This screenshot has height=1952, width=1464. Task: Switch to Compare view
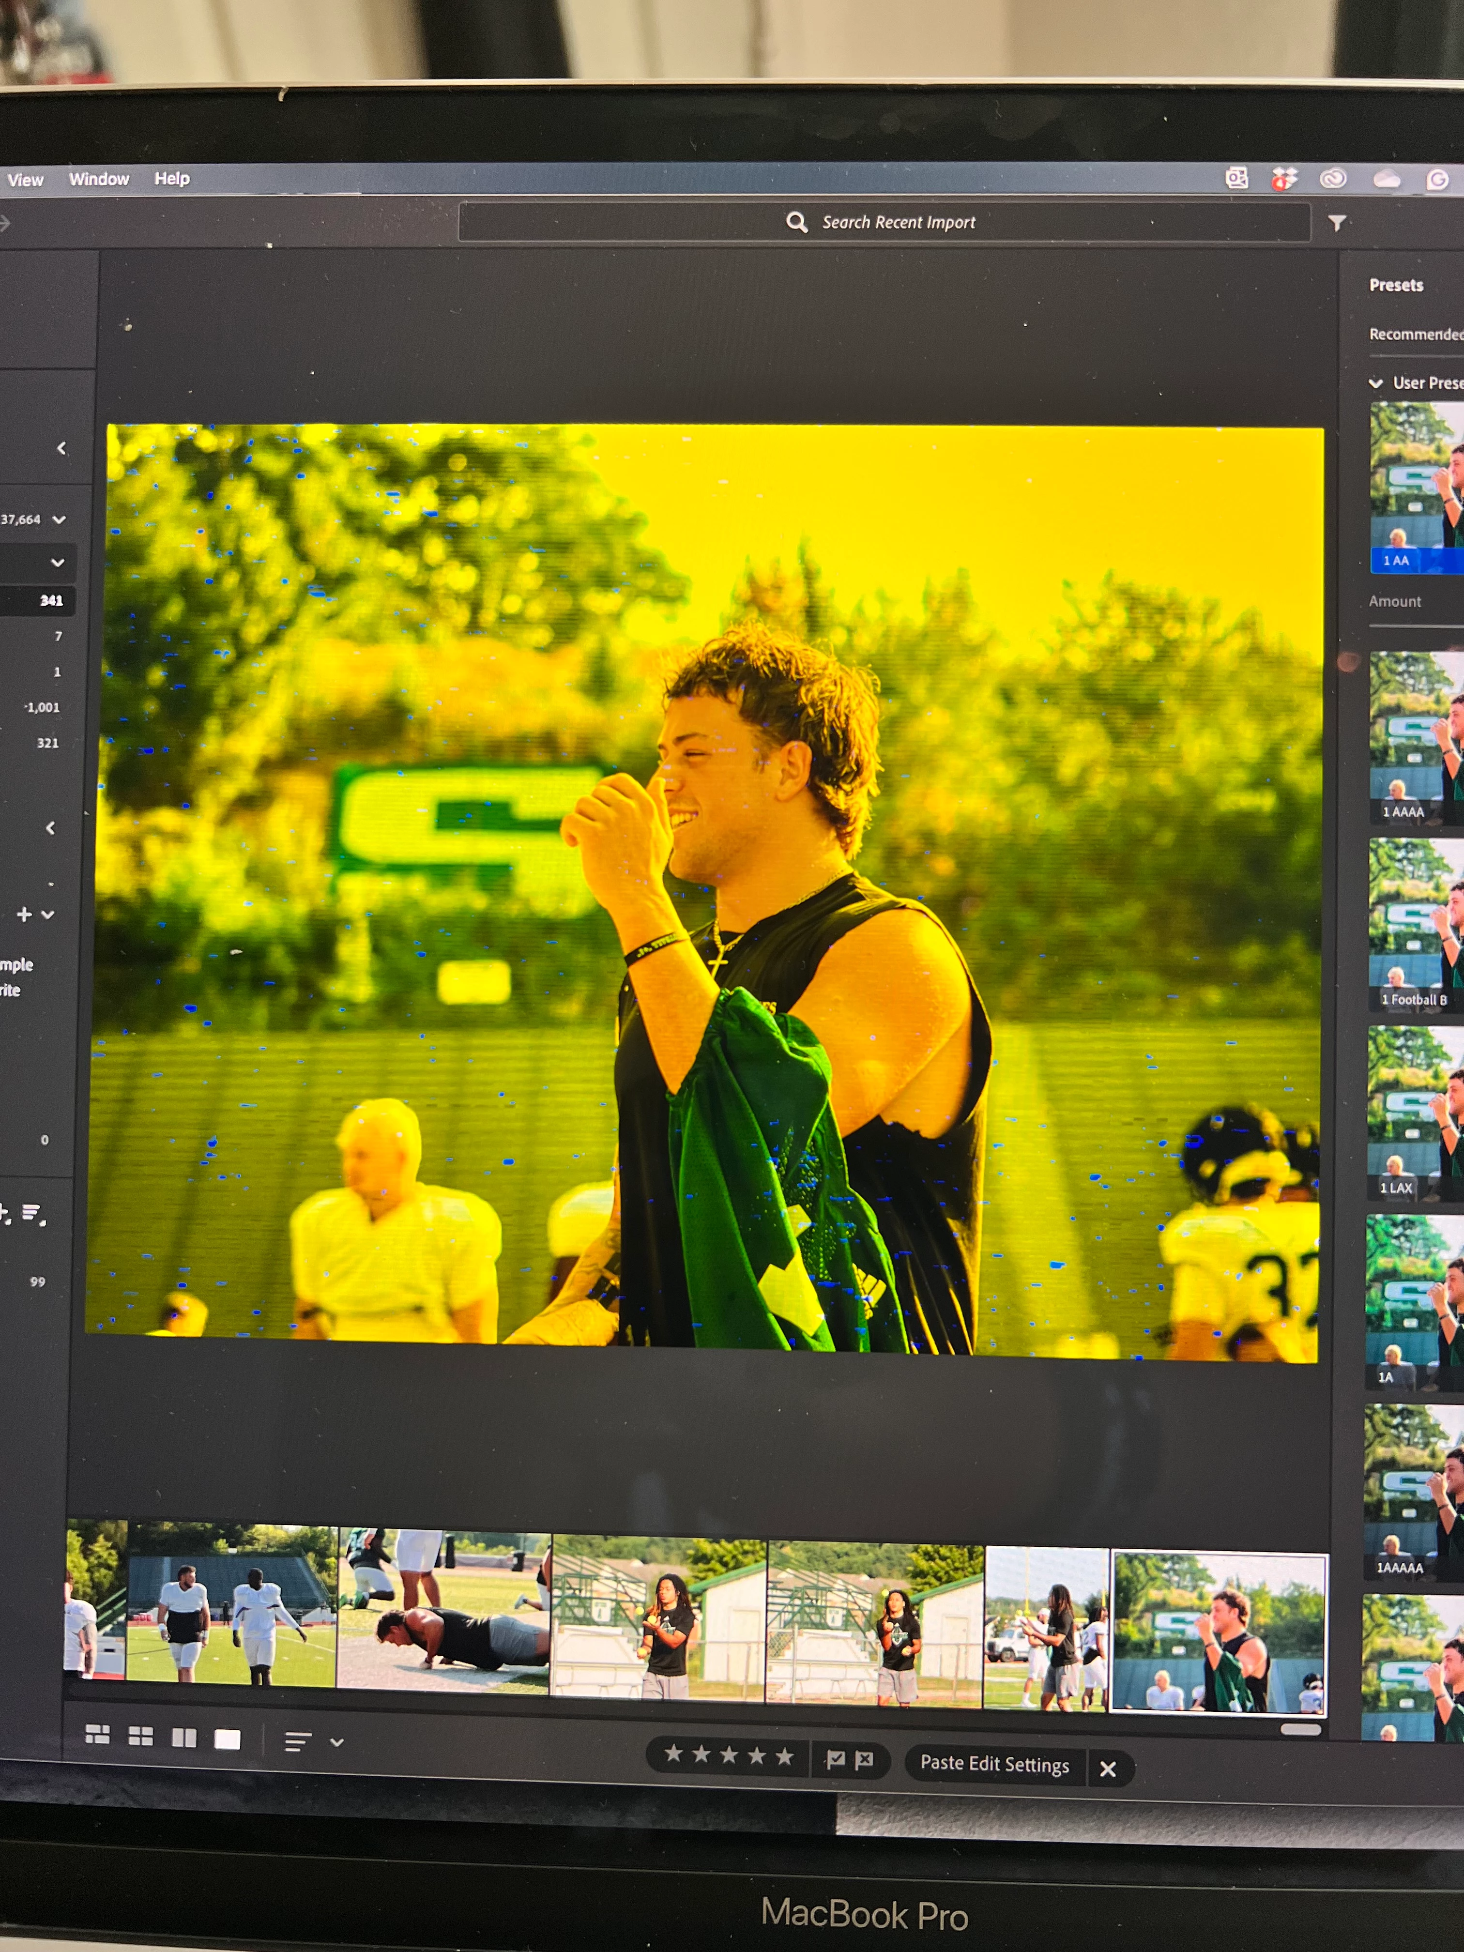[x=183, y=1738]
